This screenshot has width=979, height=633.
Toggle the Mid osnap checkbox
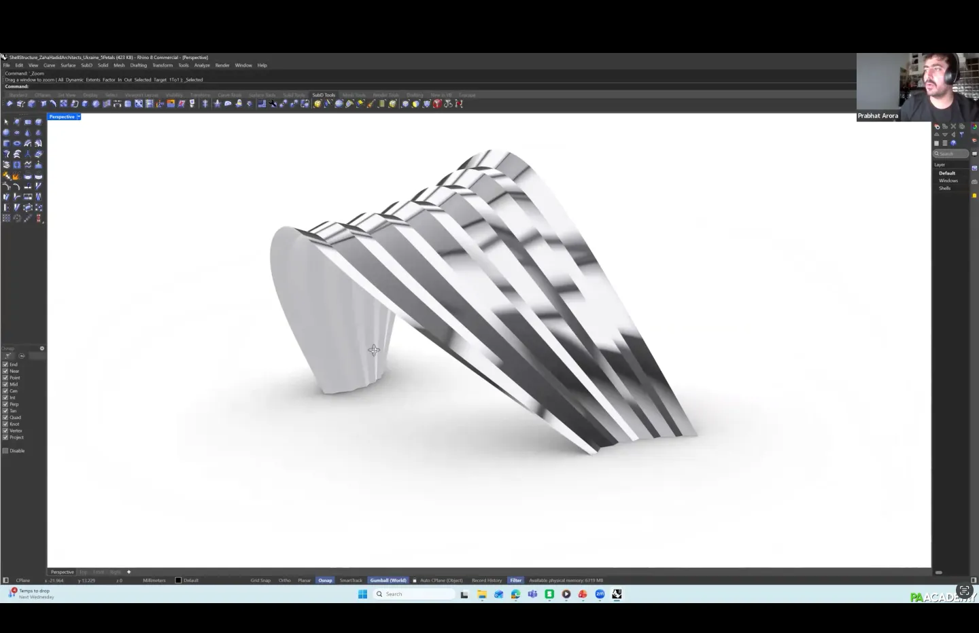click(5, 384)
